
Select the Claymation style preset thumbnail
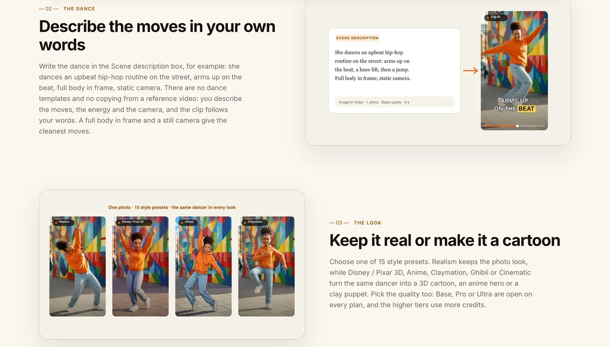pyautogui.click(x=266, y=267)
